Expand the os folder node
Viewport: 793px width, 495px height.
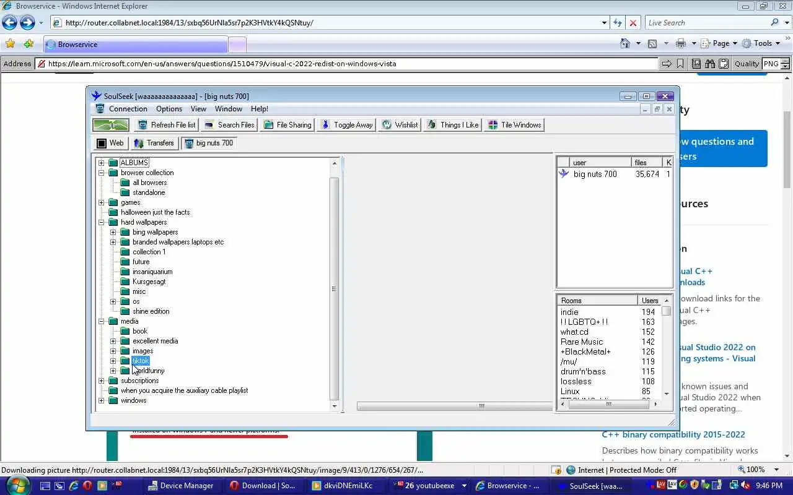coord(113,301)
